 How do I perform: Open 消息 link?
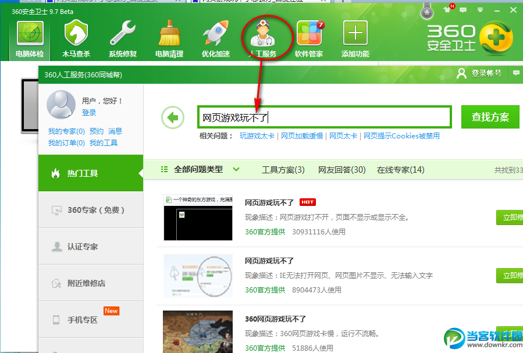(x=115, y=131)
